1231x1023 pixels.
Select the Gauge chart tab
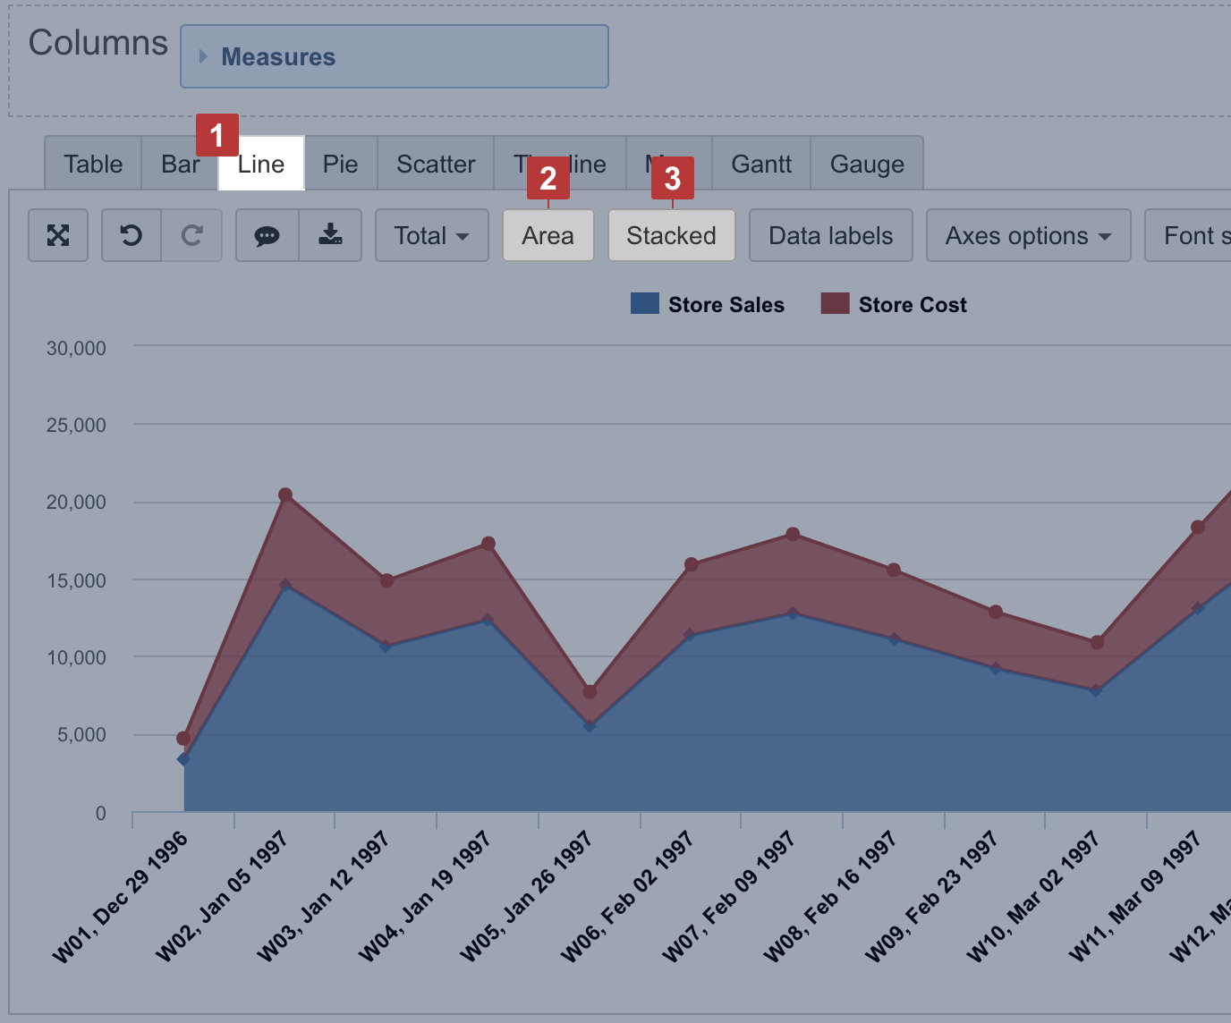(x=867, y=165)
